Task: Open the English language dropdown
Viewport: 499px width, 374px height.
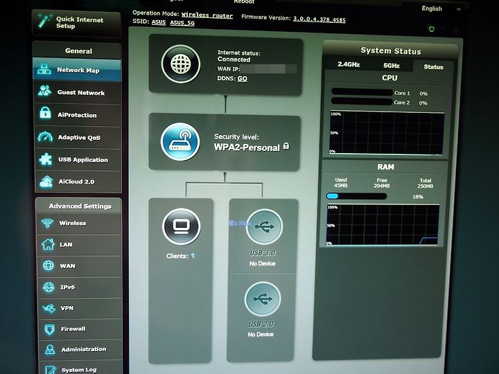Action: pyautogui.click(x=441, y=9)
